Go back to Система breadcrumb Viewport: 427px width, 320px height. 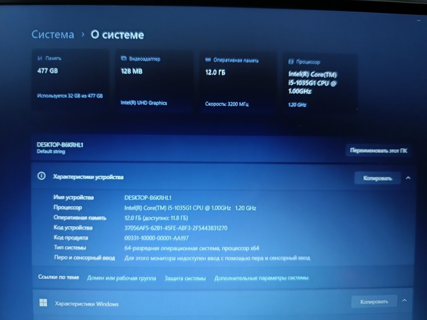[53, 35]
